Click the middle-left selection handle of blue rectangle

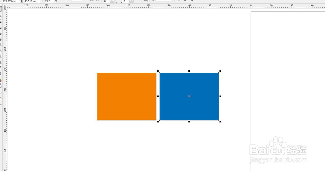[x=158, y=96]
